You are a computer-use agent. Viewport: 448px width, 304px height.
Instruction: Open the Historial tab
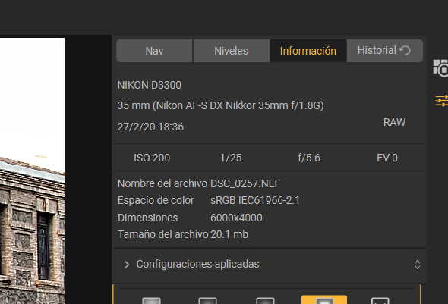tap(384, 51)
